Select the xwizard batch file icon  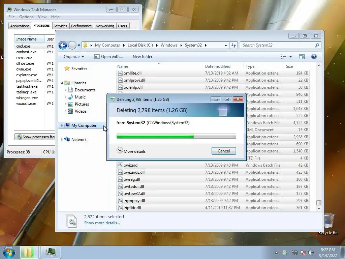tap(120, 165)
